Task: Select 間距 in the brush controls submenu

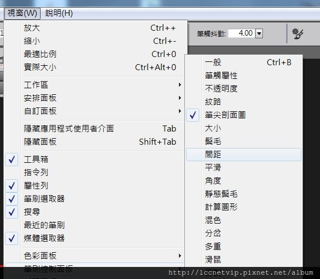Action: click(x=244, y=155)
